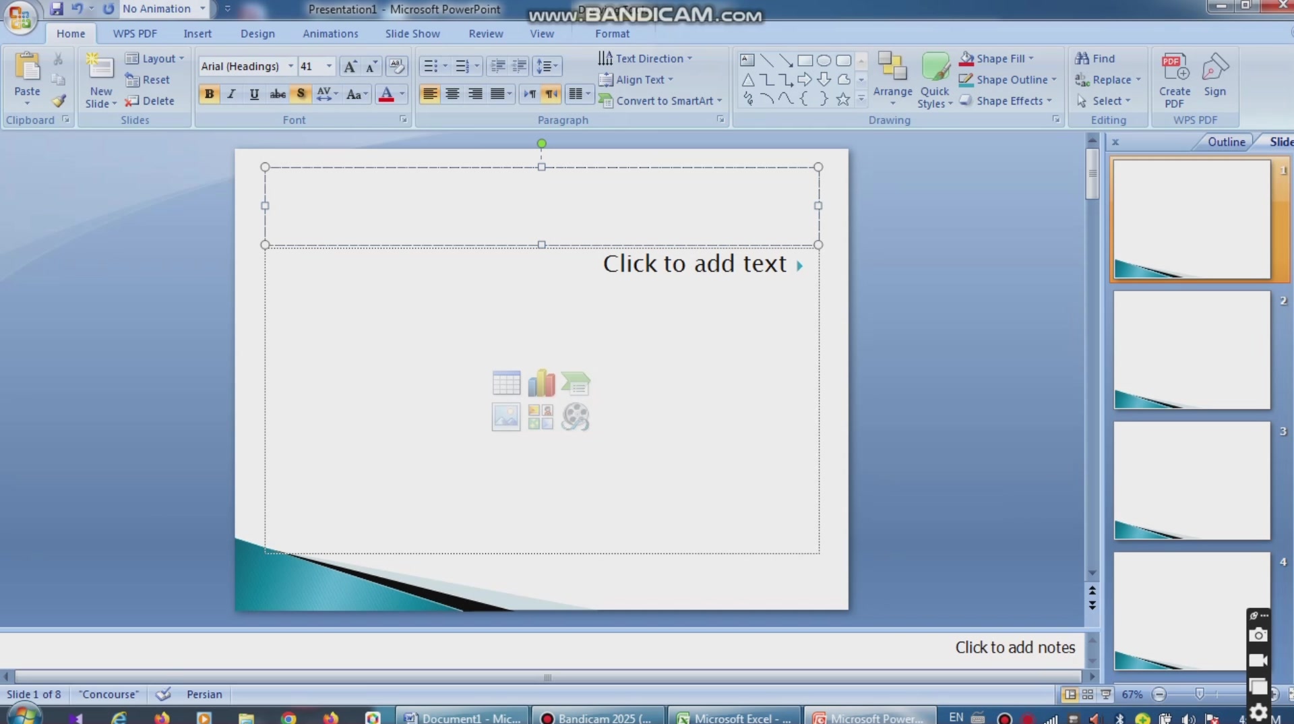Screen dimensions: 1294x724
Task: Click the New Slide icon
Action: [x=100, y=67]
